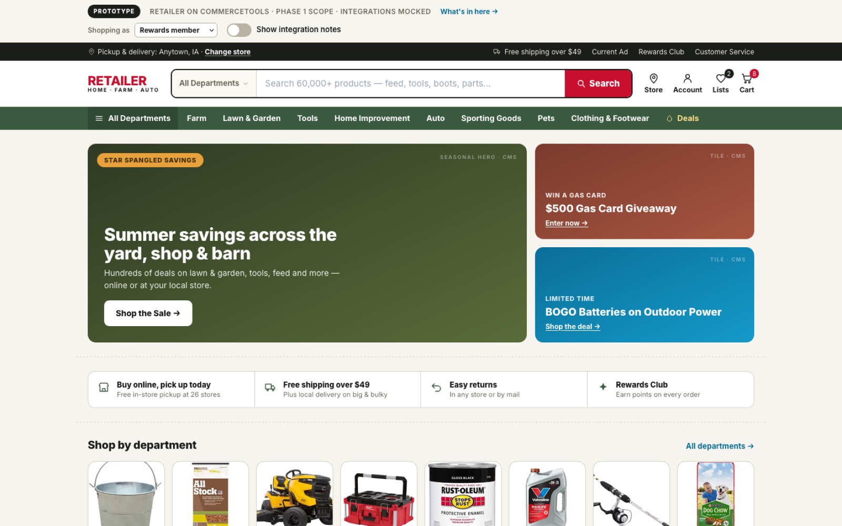Open the Shopping as Rewards member dropdown
Viewport: 842px width, 526px height.
pyautogui.click(x=176, y=30)
